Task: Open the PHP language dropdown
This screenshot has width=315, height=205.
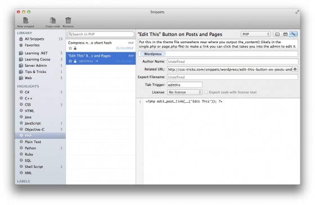Action: coord(255,34)
